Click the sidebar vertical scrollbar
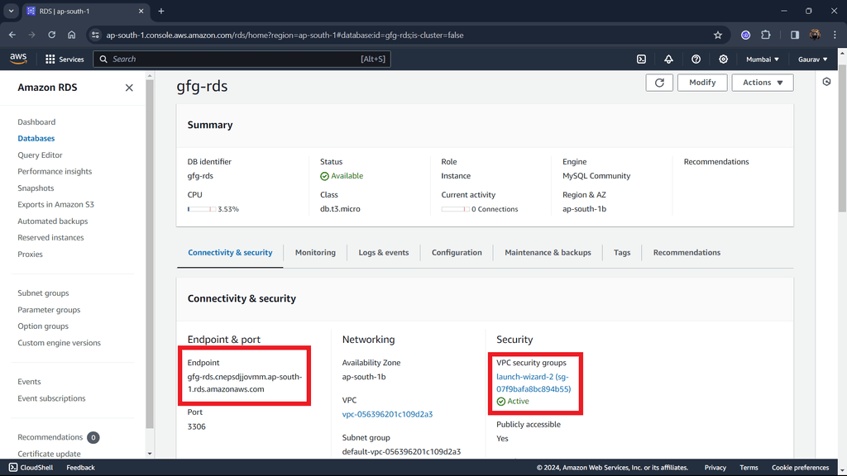 tap(150, 248)
